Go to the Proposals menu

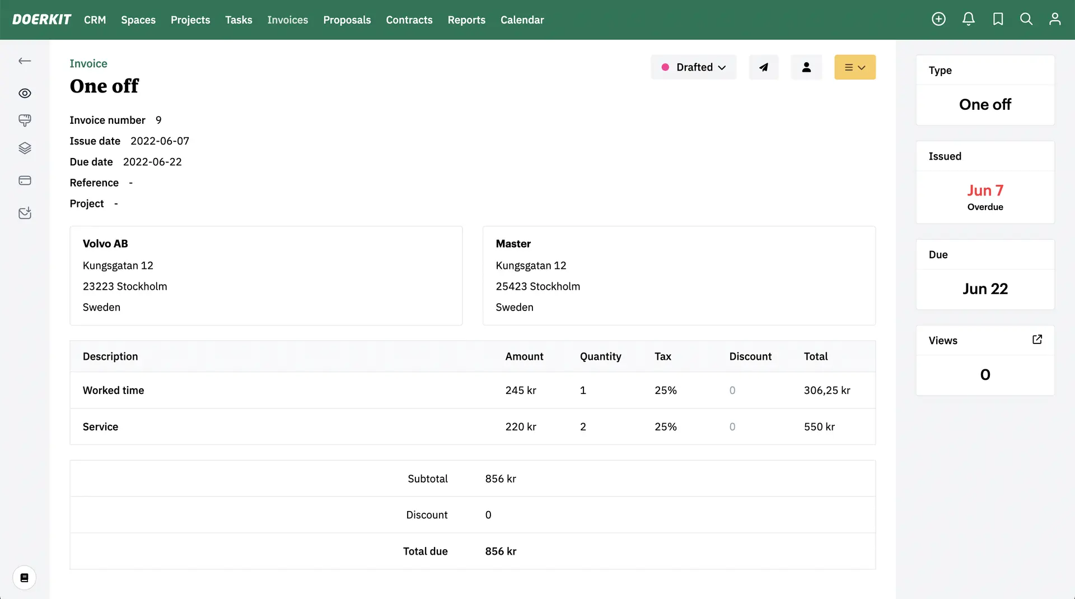pos(347,20)
